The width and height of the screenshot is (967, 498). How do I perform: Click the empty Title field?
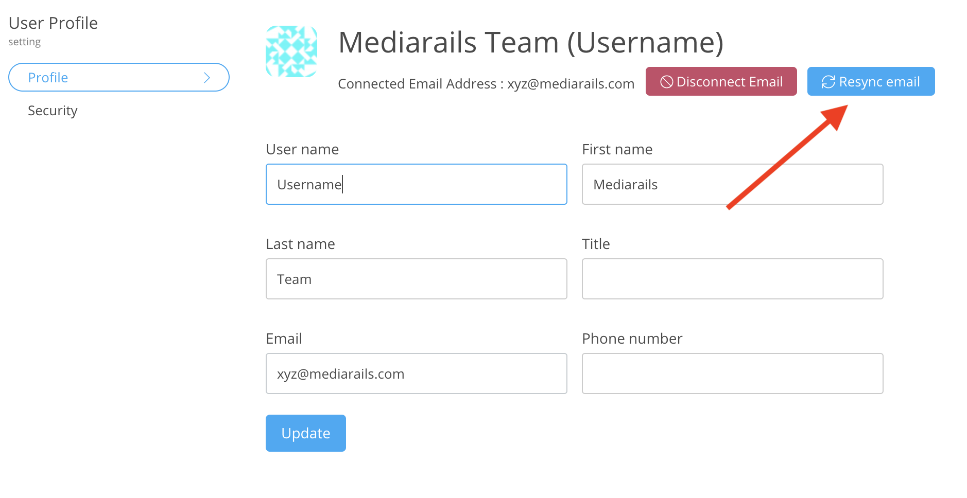pos(732,279)
